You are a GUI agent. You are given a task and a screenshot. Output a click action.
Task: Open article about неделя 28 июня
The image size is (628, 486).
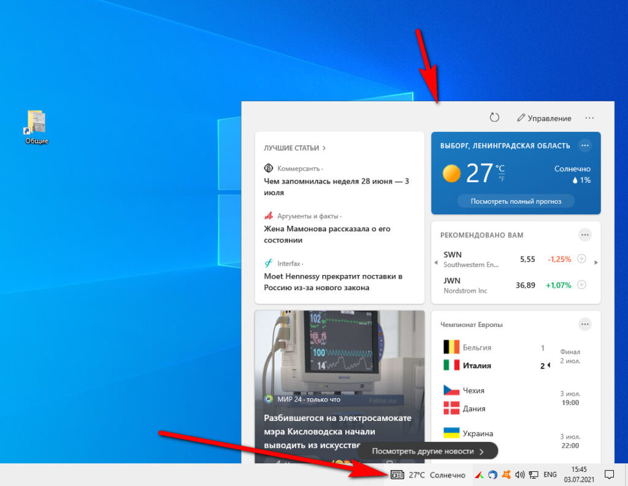click(337, 187)
